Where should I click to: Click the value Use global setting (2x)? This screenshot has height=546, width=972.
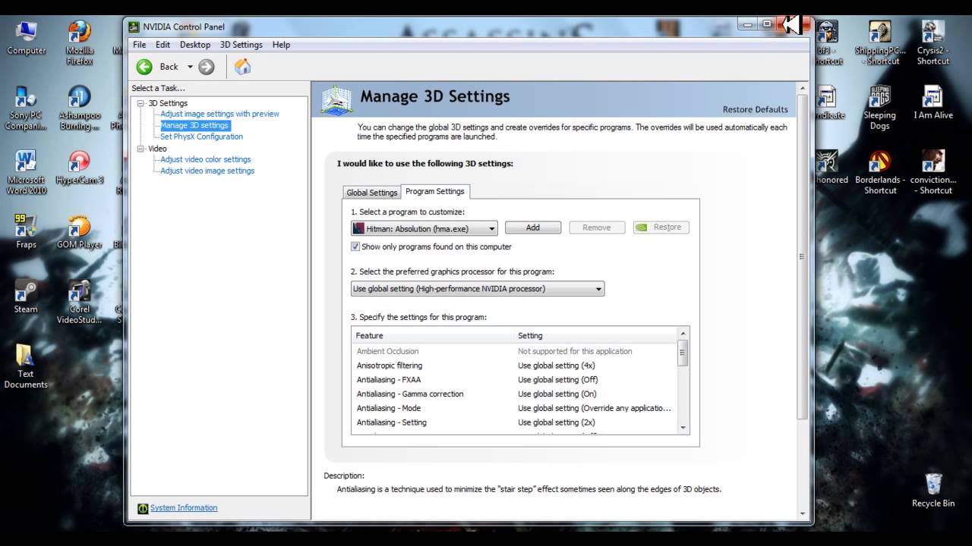click(x=557, y=422)
